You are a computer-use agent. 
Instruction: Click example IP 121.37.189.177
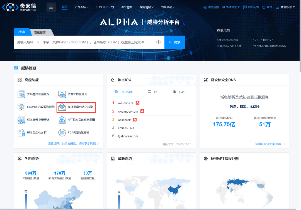pyautogui.click(x=263, y=40)
